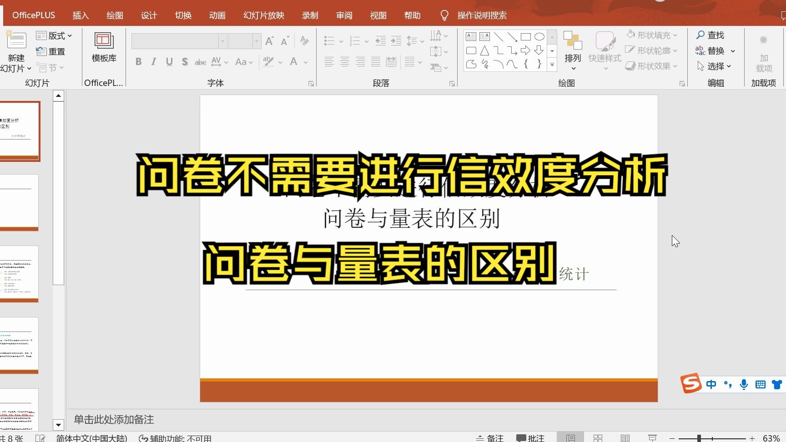Select the first slide thumbnail
Screen dimensions: 786x442
[19, 131]
